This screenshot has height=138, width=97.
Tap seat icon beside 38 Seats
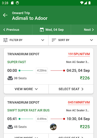click(x=10, y=78)
